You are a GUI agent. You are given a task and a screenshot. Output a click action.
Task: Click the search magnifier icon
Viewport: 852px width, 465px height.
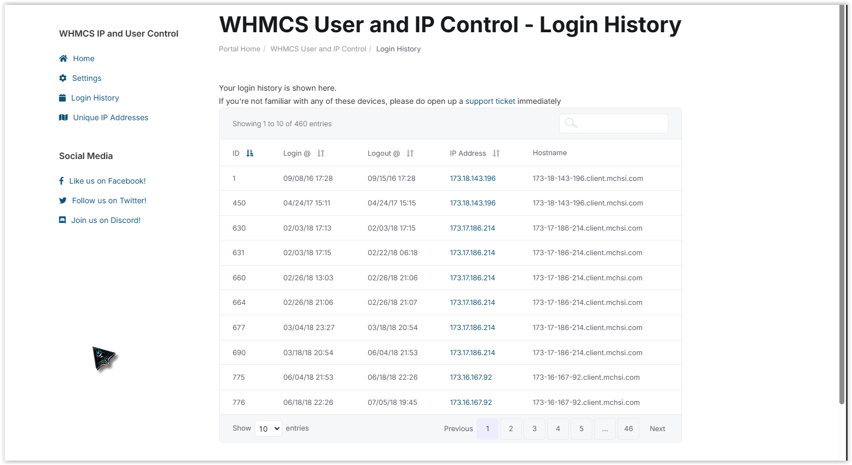pos(571,123)
